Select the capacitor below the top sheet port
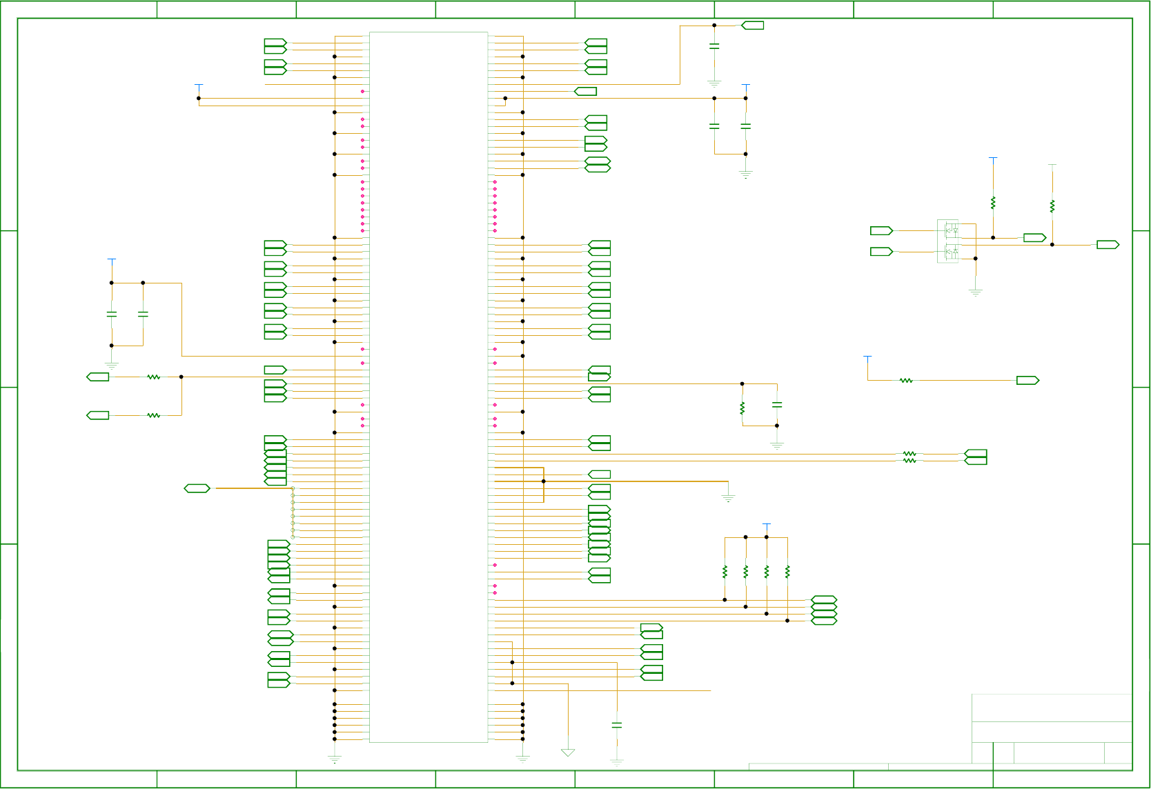 pos(714,46)
